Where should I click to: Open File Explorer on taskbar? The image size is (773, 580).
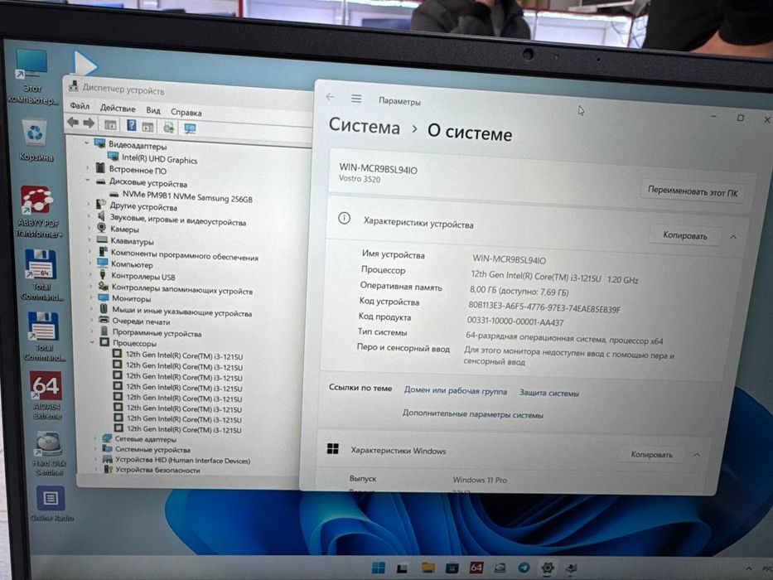click(428, 568)
